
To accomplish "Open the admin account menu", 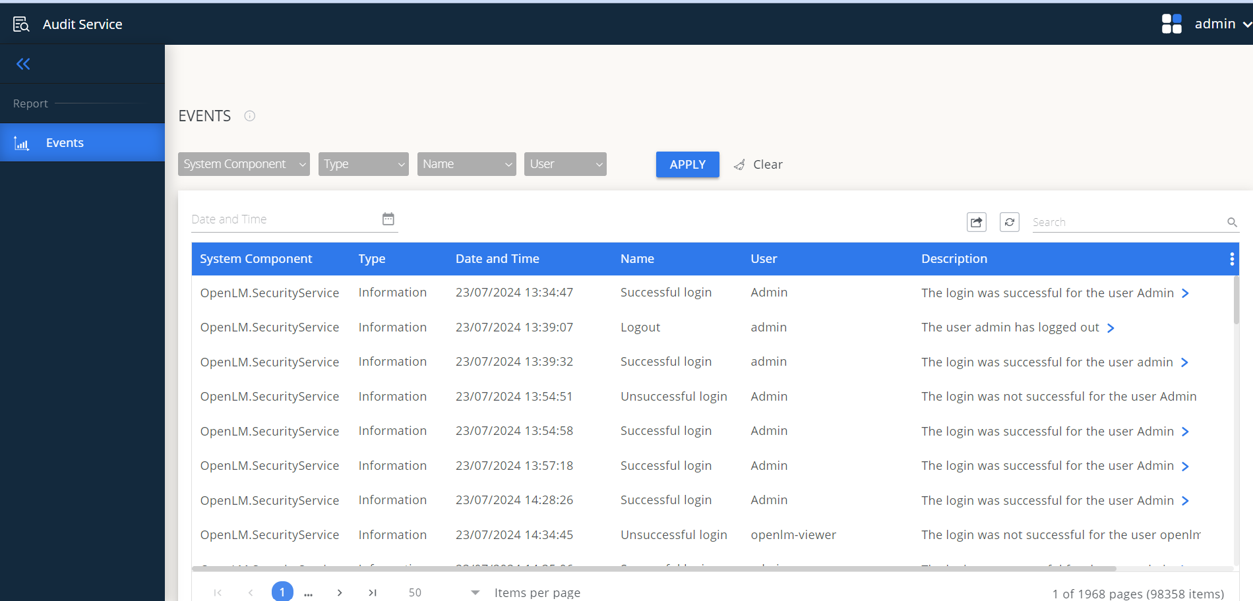I will coord(1220,23).
